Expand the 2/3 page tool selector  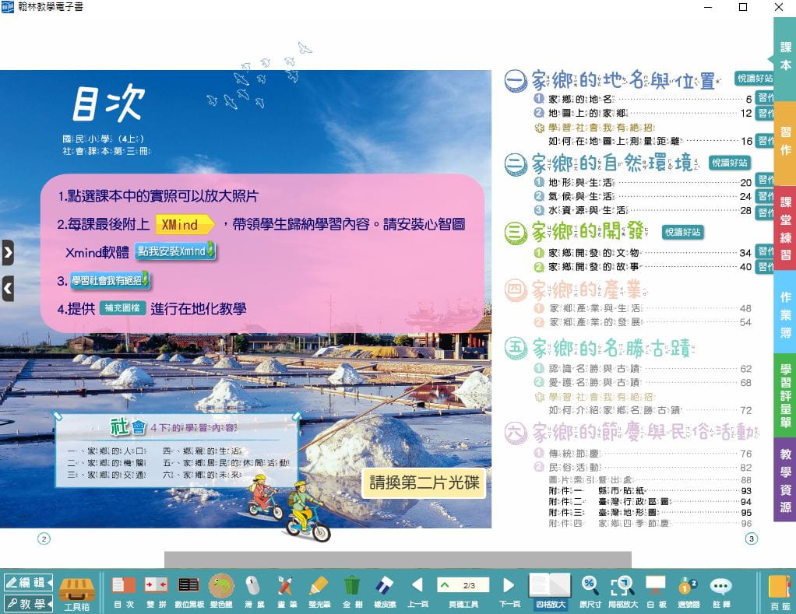point(463,585)
